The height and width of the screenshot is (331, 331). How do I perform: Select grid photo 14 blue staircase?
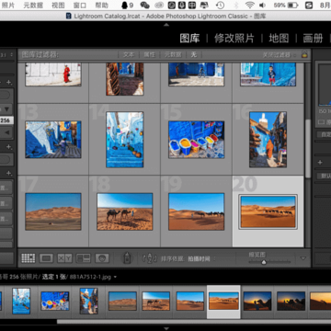pos(125,140)
